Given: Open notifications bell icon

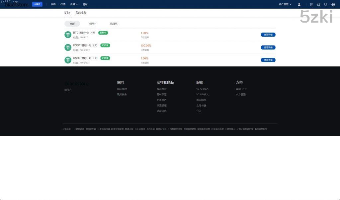Looking at the screenshot, I should click(x=319, y=4).
